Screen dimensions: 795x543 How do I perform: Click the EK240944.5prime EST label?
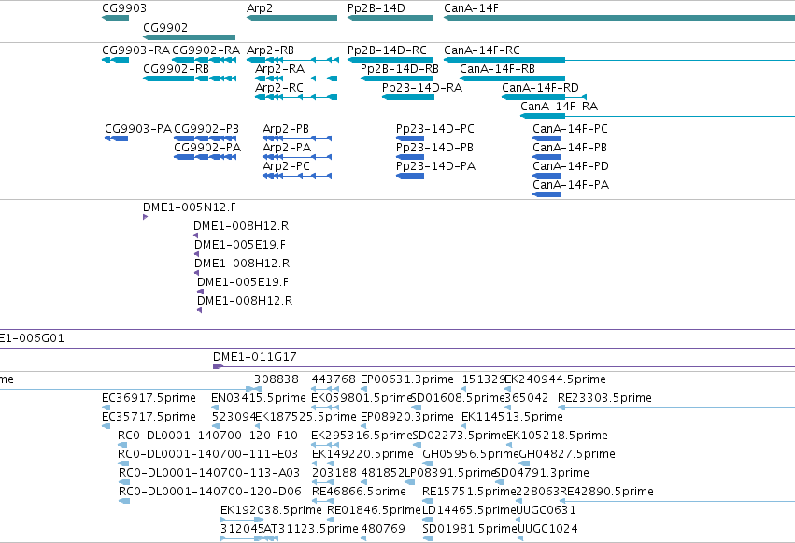556,379
